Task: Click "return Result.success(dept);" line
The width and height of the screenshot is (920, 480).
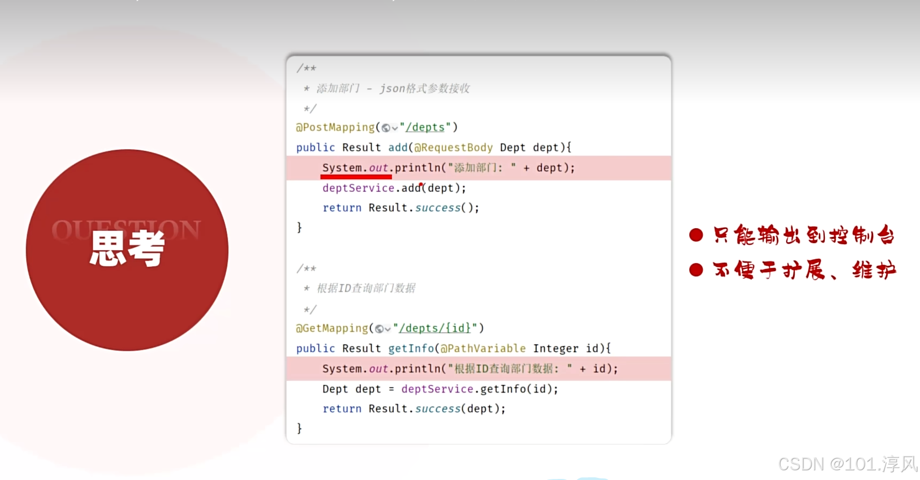Action: click(414, 409)
